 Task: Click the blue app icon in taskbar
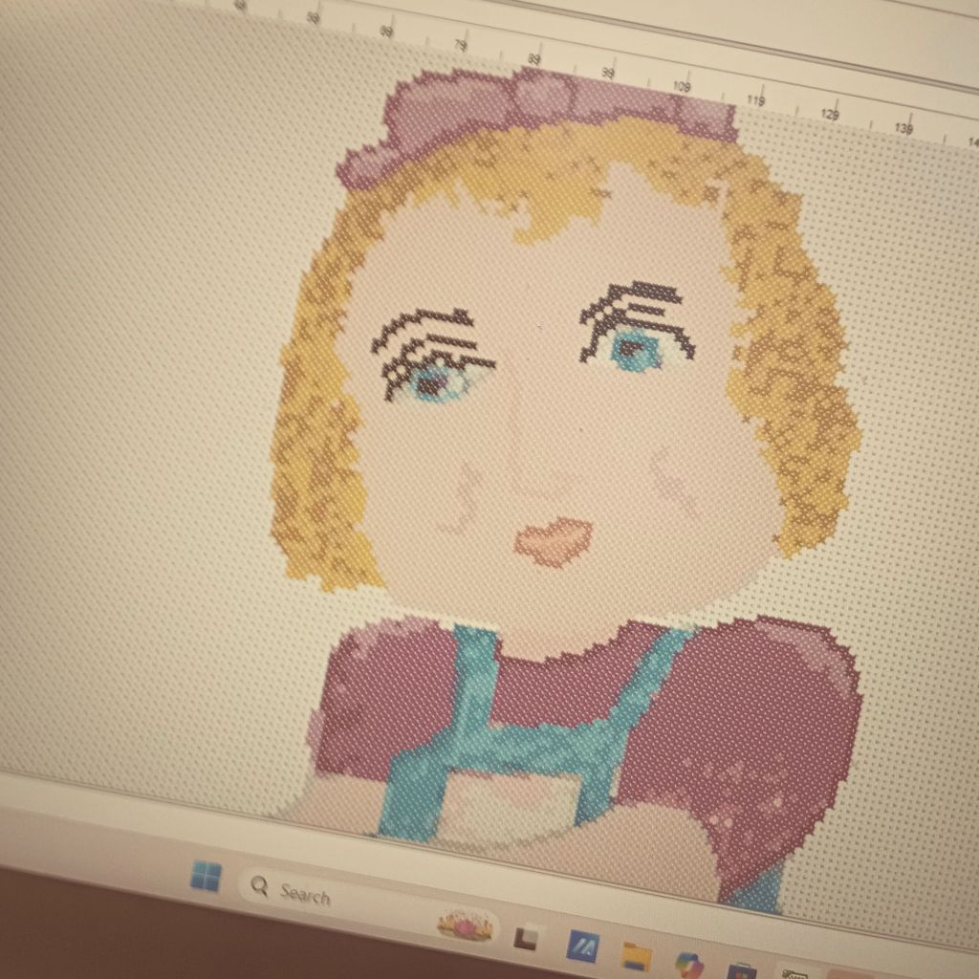click(581, 946)
